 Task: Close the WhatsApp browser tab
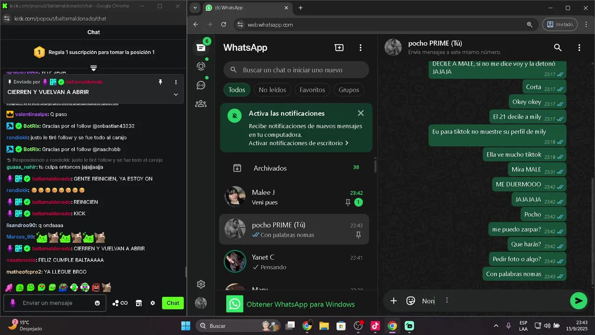286,7
